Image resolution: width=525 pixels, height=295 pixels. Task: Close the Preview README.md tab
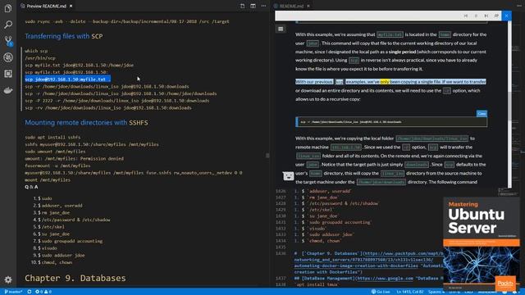pyautogui.click(x=71, y=6)
